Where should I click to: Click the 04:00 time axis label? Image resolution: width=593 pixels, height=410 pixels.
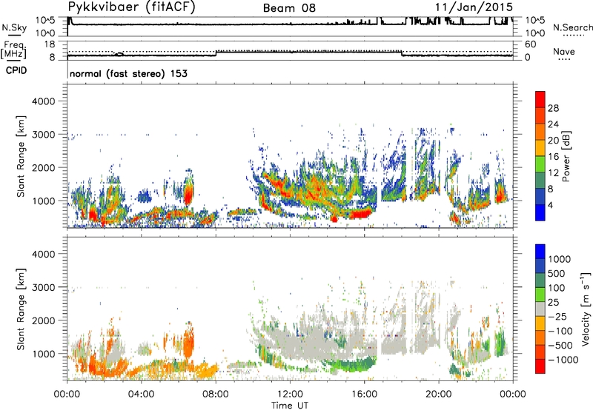click(x=141, y=394)
